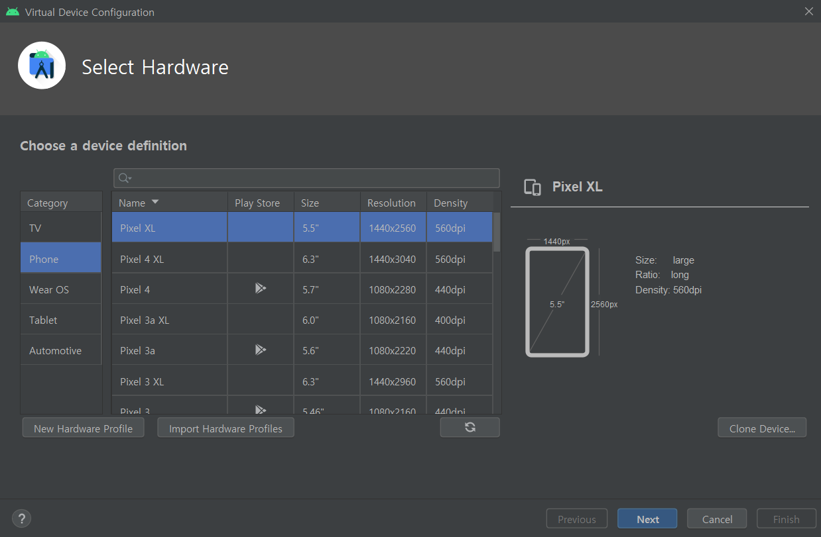Click the Size column header
Viewport: 821px width, 537px height.
tap(327, 203)
